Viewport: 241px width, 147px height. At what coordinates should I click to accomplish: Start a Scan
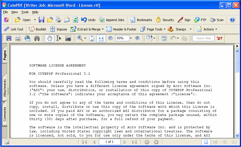[217, 20]
